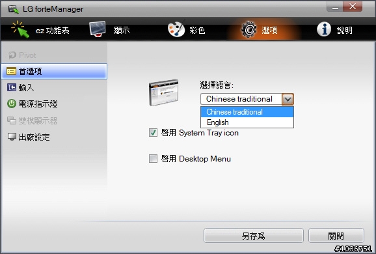Click the 輸入 input arrow icon

tap(12, 87)
